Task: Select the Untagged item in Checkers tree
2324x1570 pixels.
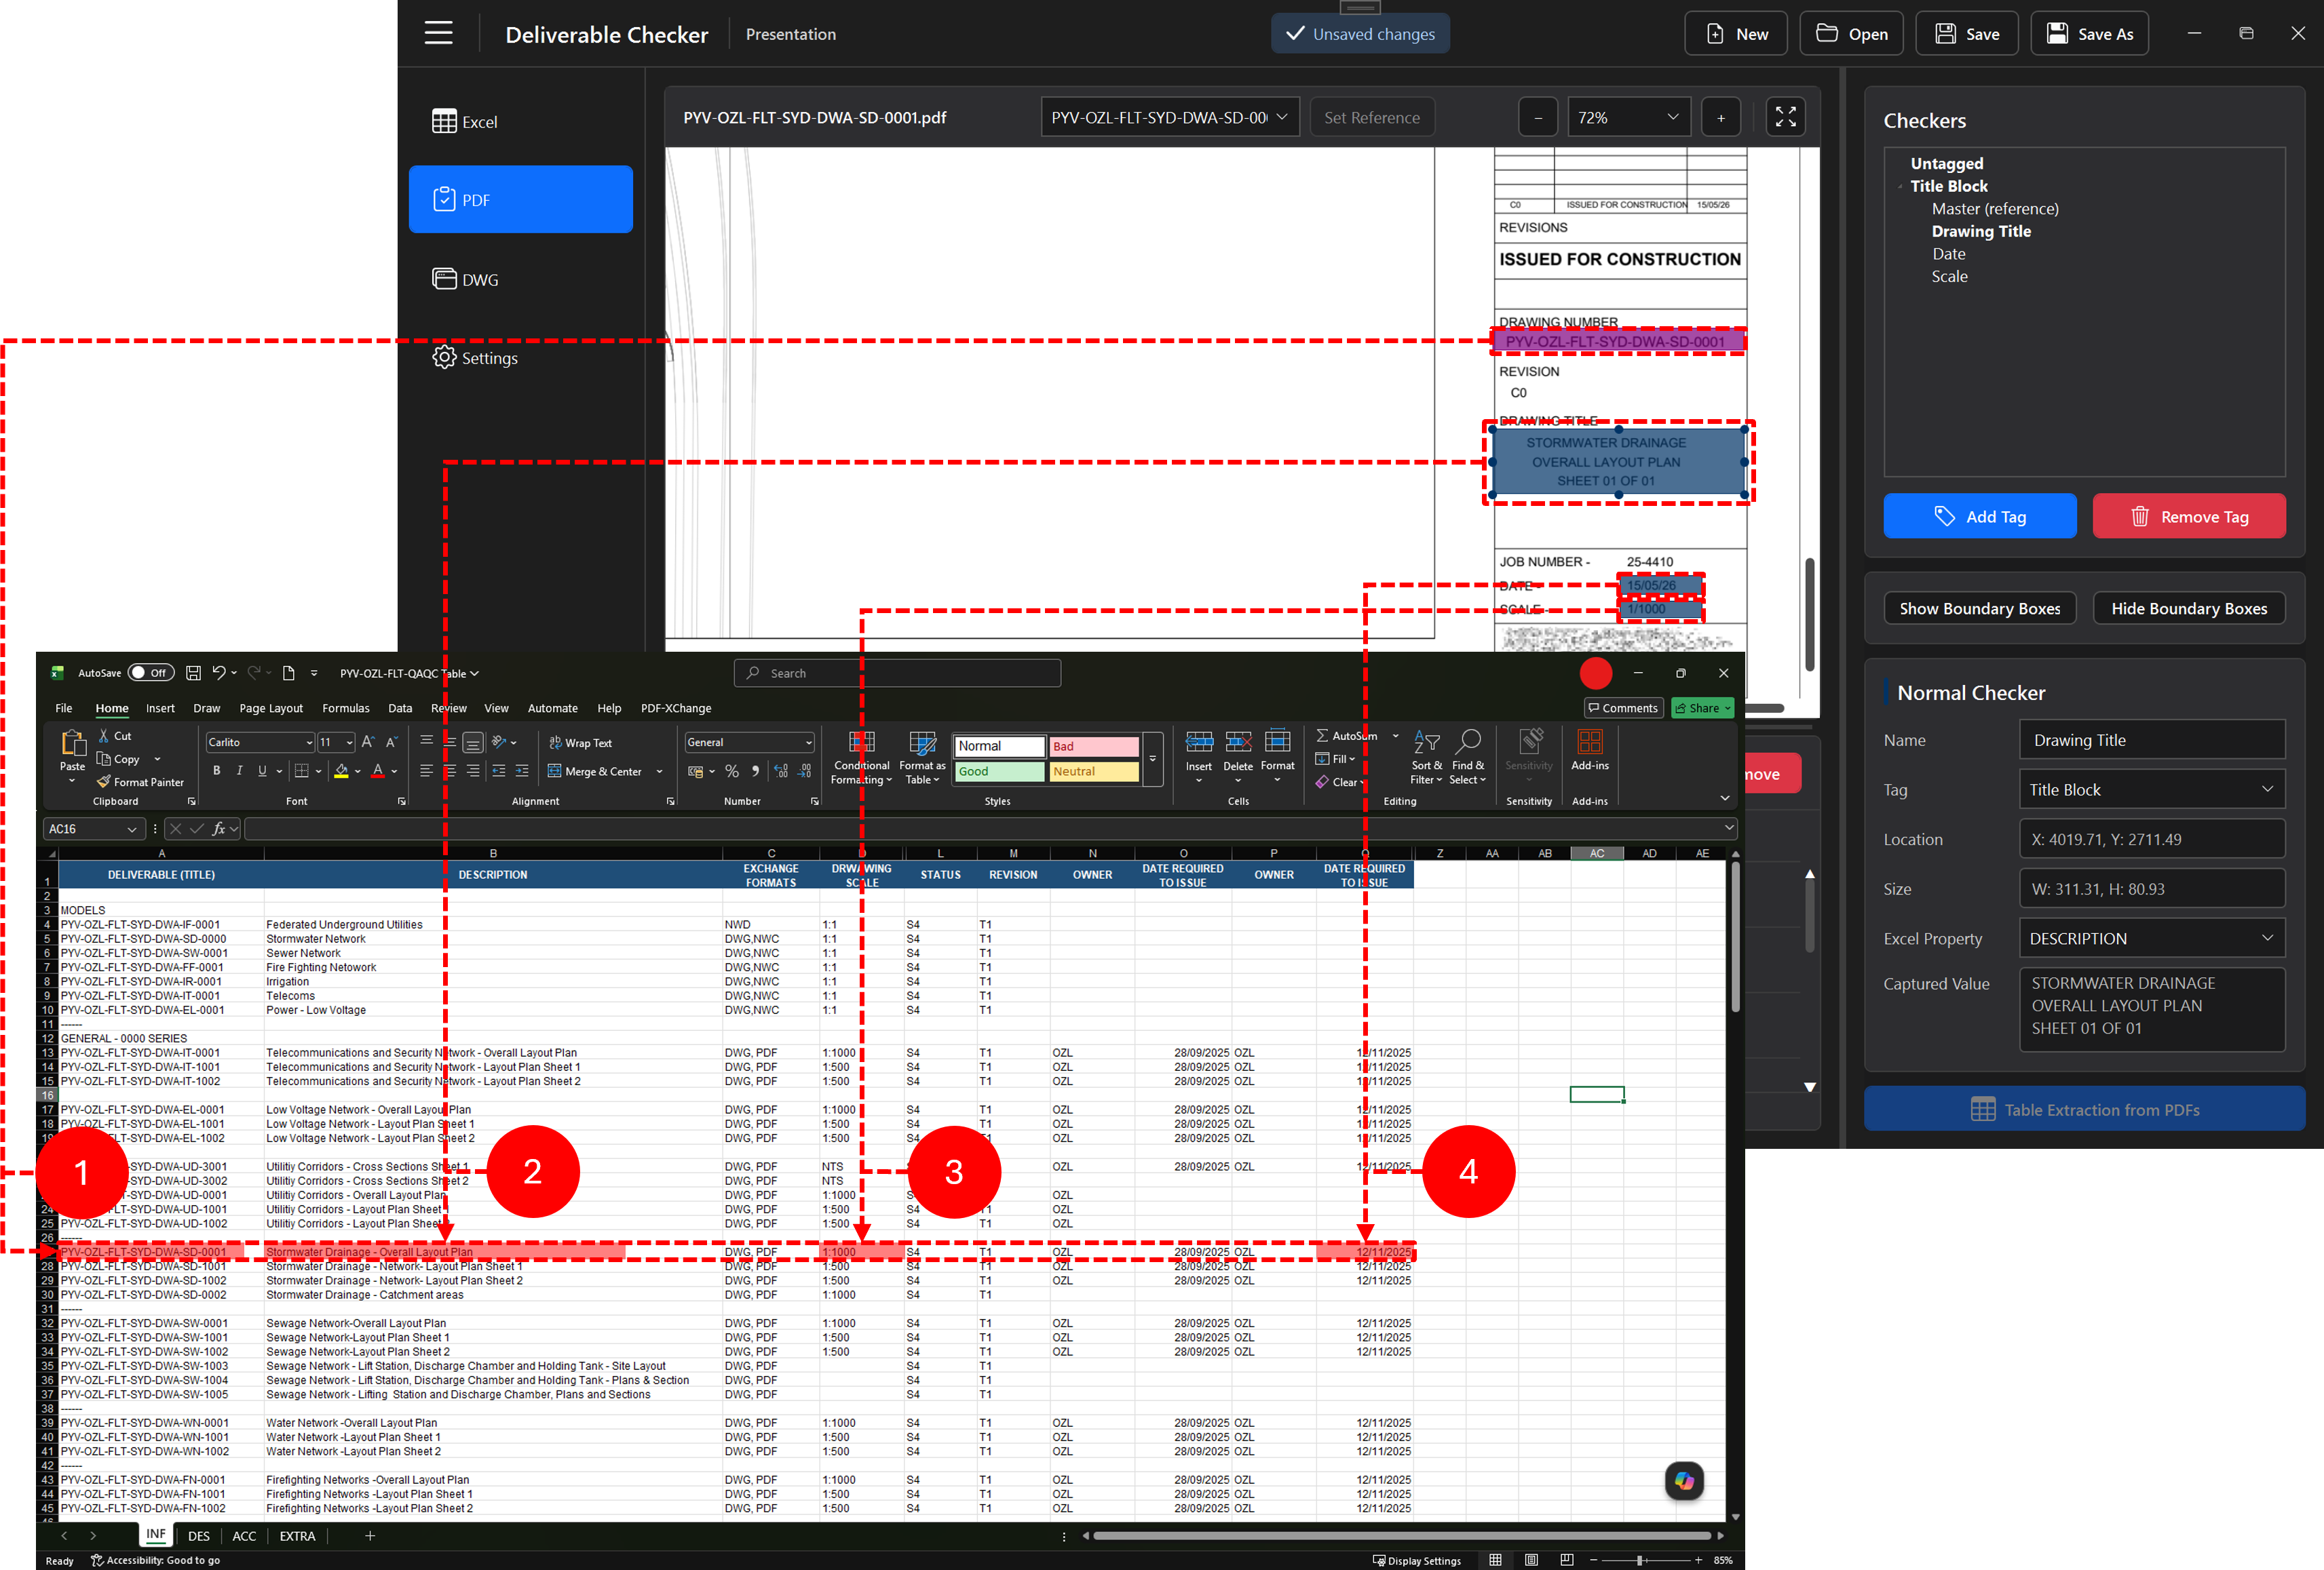Action: pos(1946,163)
